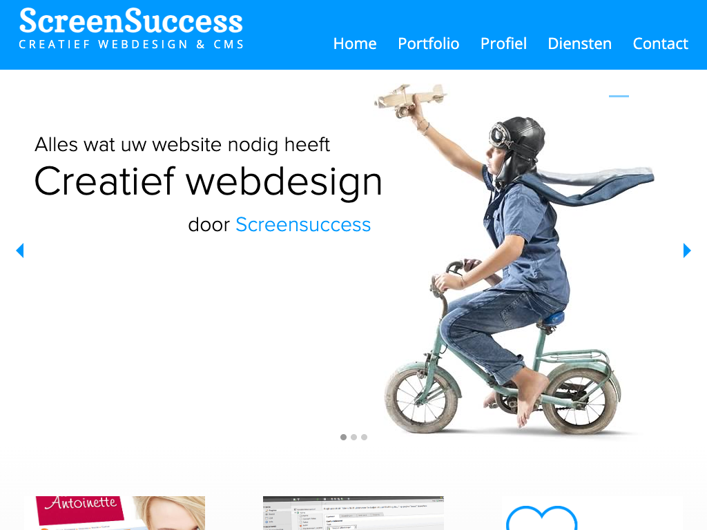Image resolution: width=707 pixels, height=530 pixels.
Task: Go to previous slide with left arrow
Action: [x=20, y=251]
